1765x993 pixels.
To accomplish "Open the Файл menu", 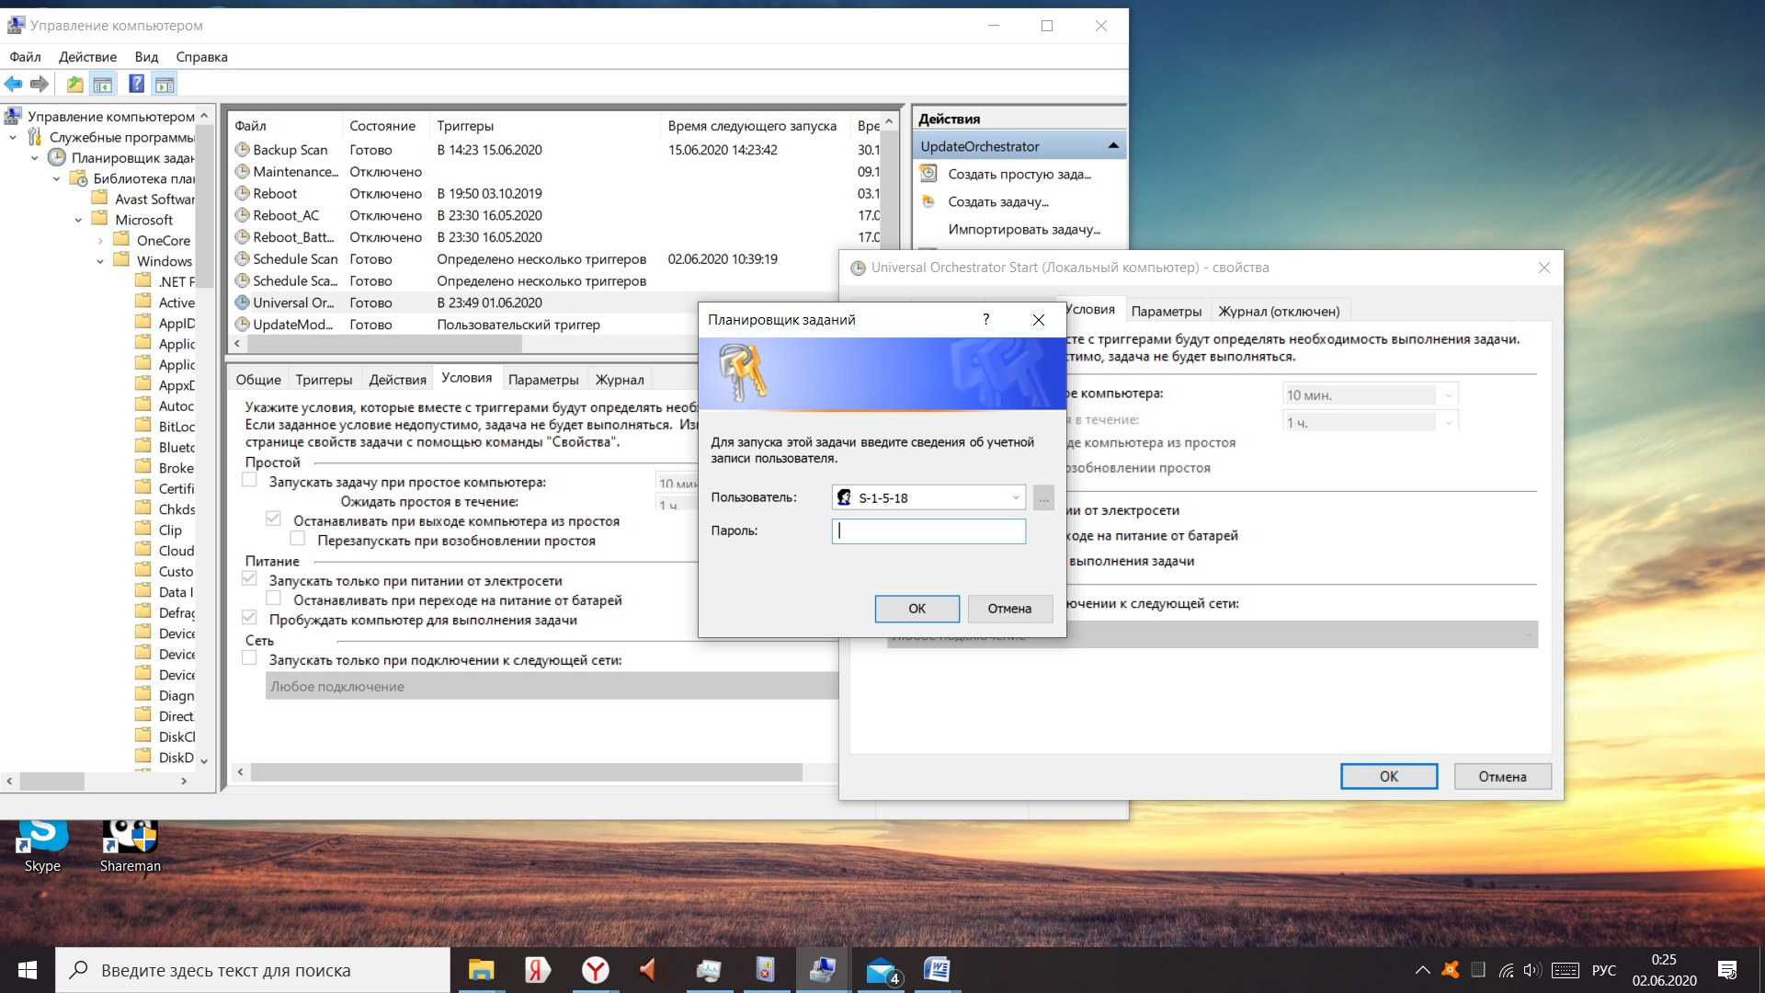I will click(26, 57).
